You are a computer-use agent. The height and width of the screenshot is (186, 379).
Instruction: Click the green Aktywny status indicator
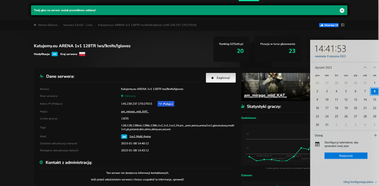coord(128,96)
